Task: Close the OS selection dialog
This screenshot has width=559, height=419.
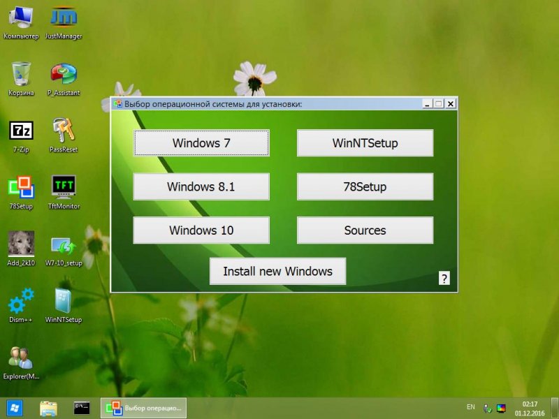Action: 451,103
